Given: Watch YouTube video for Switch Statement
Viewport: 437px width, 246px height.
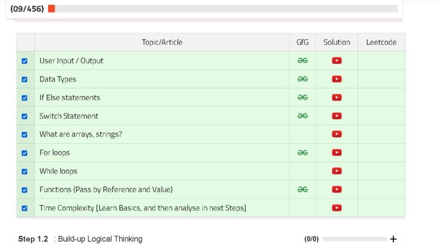Looking at the screenshot, I should click(x=336, y=116).
